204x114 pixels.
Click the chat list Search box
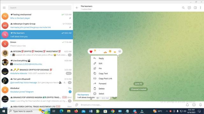tap(40, 8)
